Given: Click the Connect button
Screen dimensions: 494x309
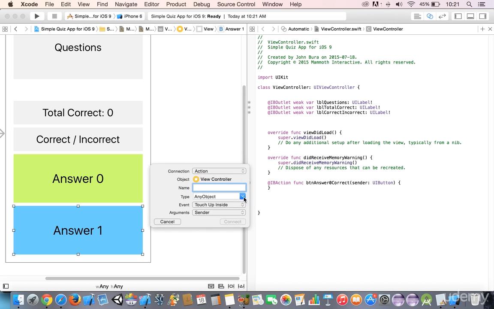Looking at the screenshot, I should pos(232,221).
